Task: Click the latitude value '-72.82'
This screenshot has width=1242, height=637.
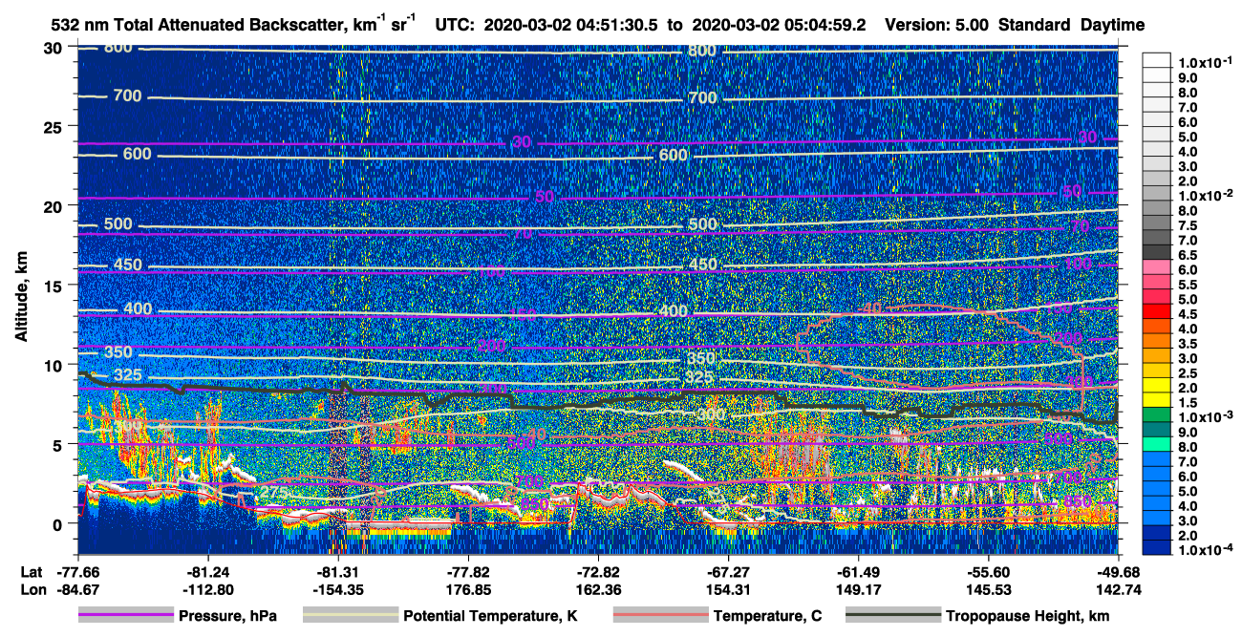Action: click(598, 572)
